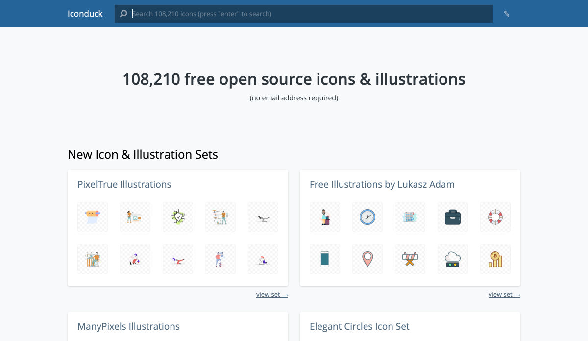This screenshot has width=588, height=341.
Task: Open the Elegant Circles Icon Set
Action: 360,326
